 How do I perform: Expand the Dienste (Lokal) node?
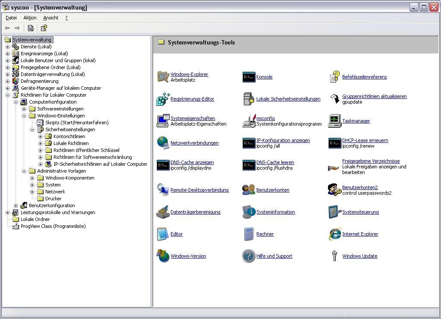pyautogui.click(x=8, y=47)
